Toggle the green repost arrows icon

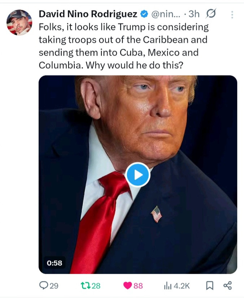(x=86, y=285)
